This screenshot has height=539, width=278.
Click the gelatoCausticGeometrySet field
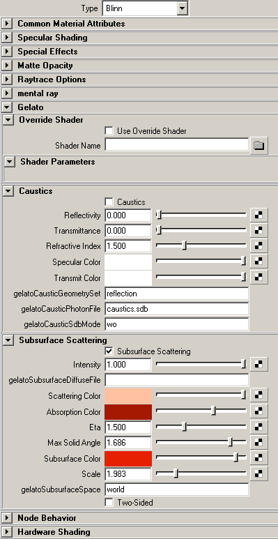pos(177,294)
